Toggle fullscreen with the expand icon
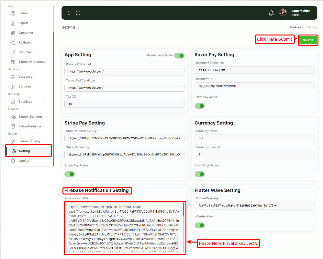 coord(78,13)
